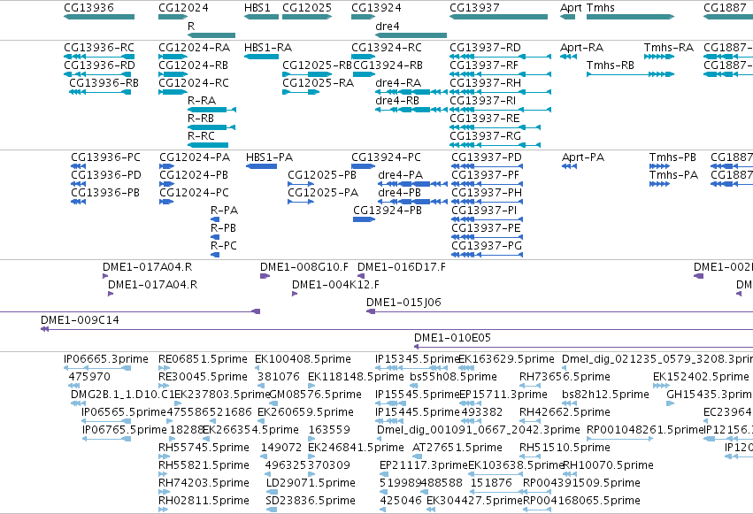
Task: Select the Tmhs gene label
Action: click(x=600, y=8)
